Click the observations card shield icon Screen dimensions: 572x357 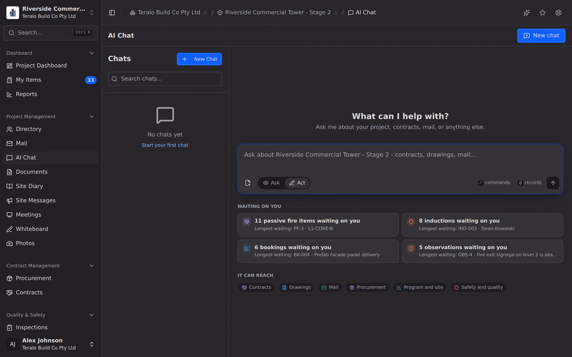coord(411,248)
